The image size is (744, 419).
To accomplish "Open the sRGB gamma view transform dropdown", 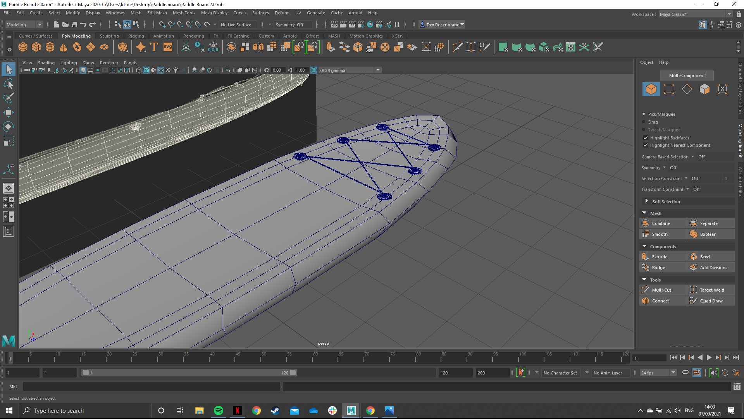I will pyautogui.click(x=377, y=70).
